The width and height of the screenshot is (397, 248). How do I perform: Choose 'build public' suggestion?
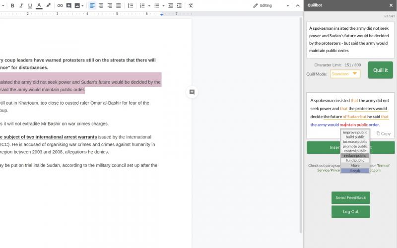355,137
